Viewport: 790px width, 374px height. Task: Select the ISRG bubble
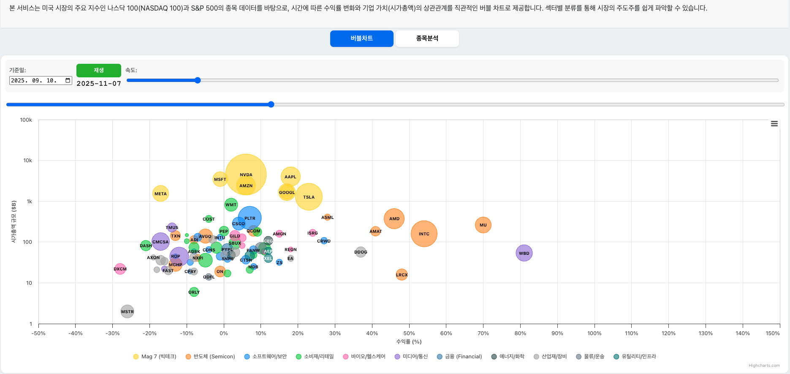[x=312, y=233]
